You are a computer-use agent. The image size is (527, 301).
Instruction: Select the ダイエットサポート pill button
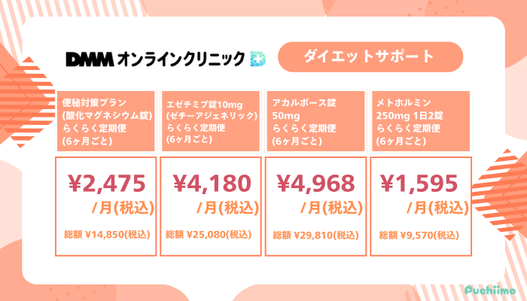[369, 56]
